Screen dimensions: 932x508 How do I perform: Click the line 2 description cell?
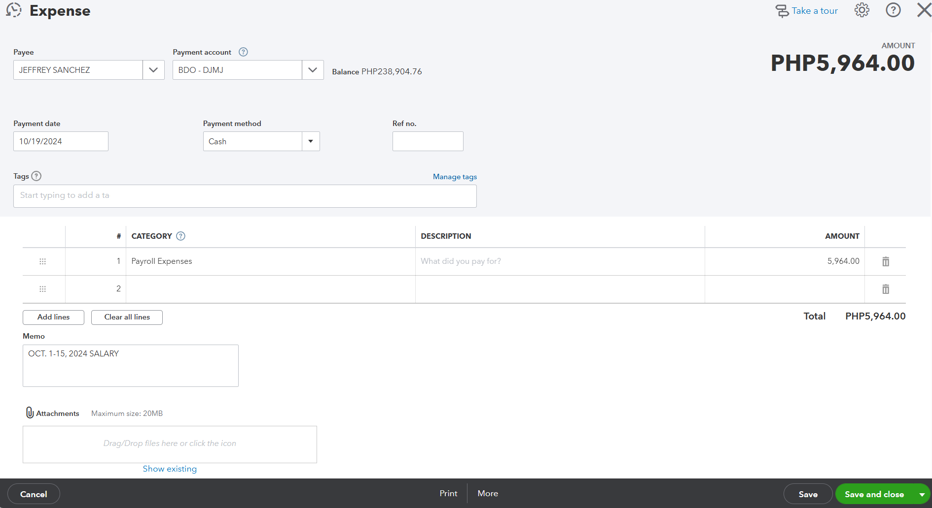pyautogui.click(x=560, y=289)
